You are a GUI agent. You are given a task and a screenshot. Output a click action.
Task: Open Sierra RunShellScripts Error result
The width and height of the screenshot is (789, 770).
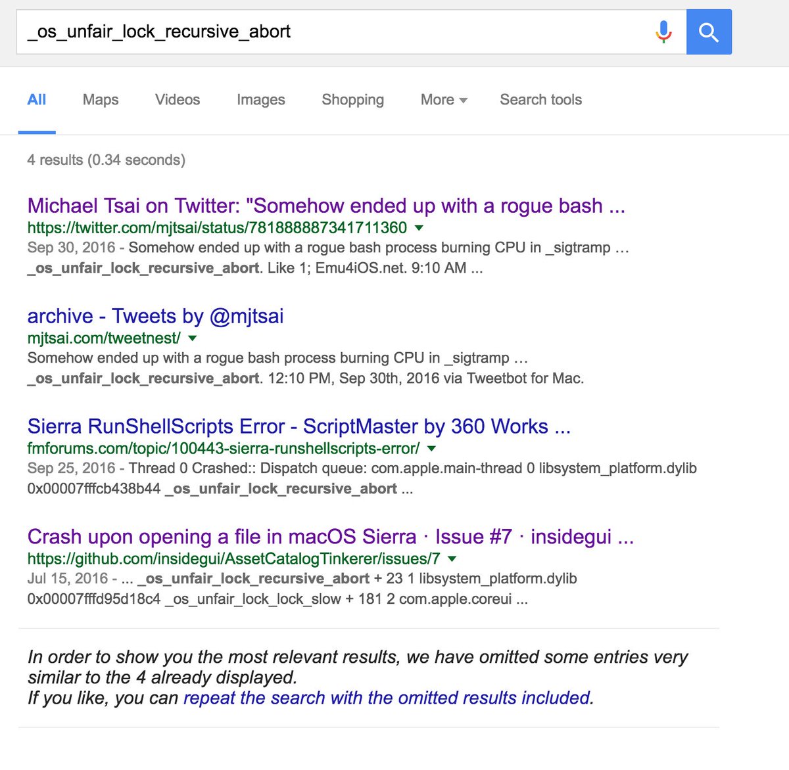(299, 426)
